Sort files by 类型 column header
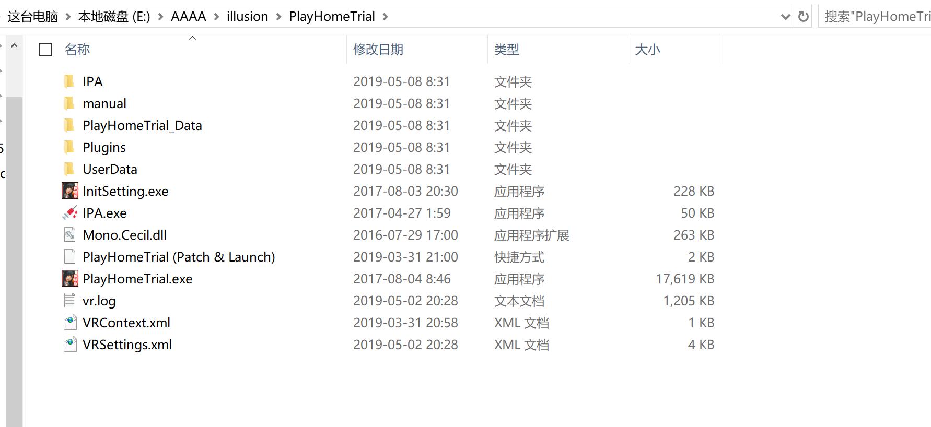Image resolution: width=931 pixels, height=427 pixels. tap(506, 50)
